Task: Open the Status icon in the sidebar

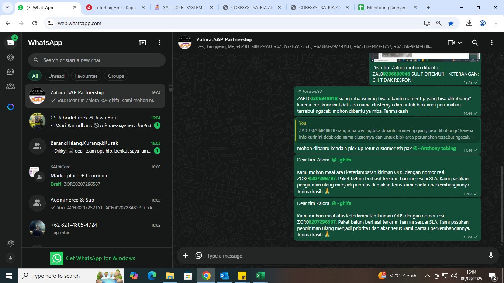Action: tap(10, 57)
